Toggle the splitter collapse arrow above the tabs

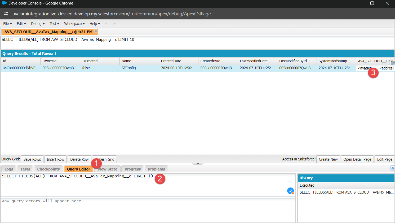click(198, 164)
